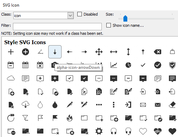Select the plain headphones icon

tap(114, 131)
